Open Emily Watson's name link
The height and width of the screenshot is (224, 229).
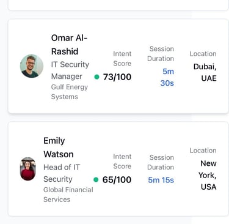[59, 147]
